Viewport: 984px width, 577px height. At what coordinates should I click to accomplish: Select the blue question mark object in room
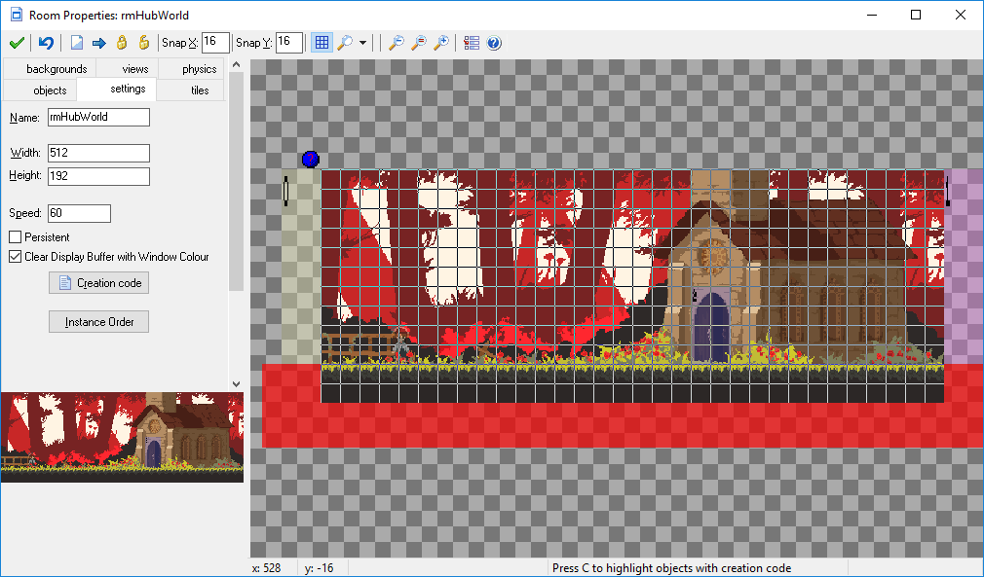coord(310,160)
